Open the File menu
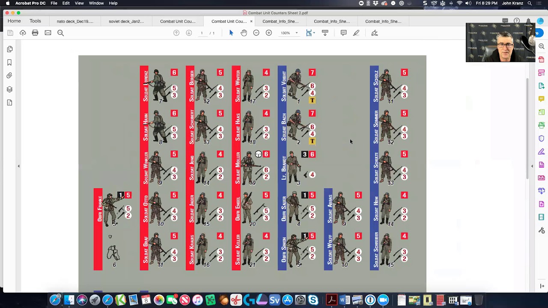This screenshot has height=308, width=548. [54, 3]
